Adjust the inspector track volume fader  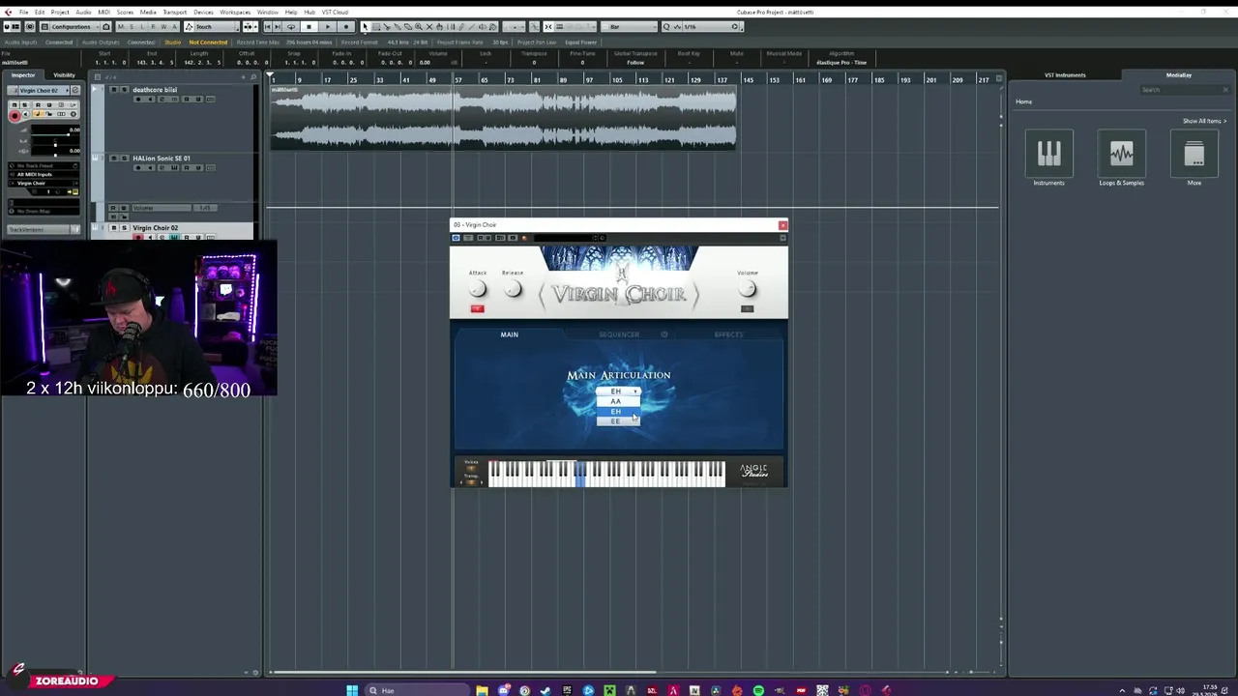click(x=55, y=134)
